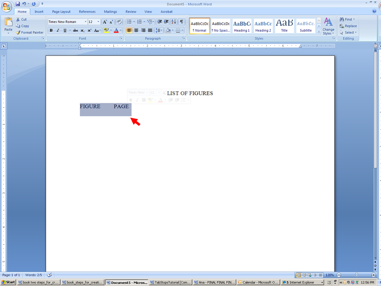Justify the text
This screenshot has width=381, height=286.
[x=150, y=31]
